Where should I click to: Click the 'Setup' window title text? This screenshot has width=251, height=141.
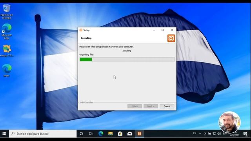(86, 30)
